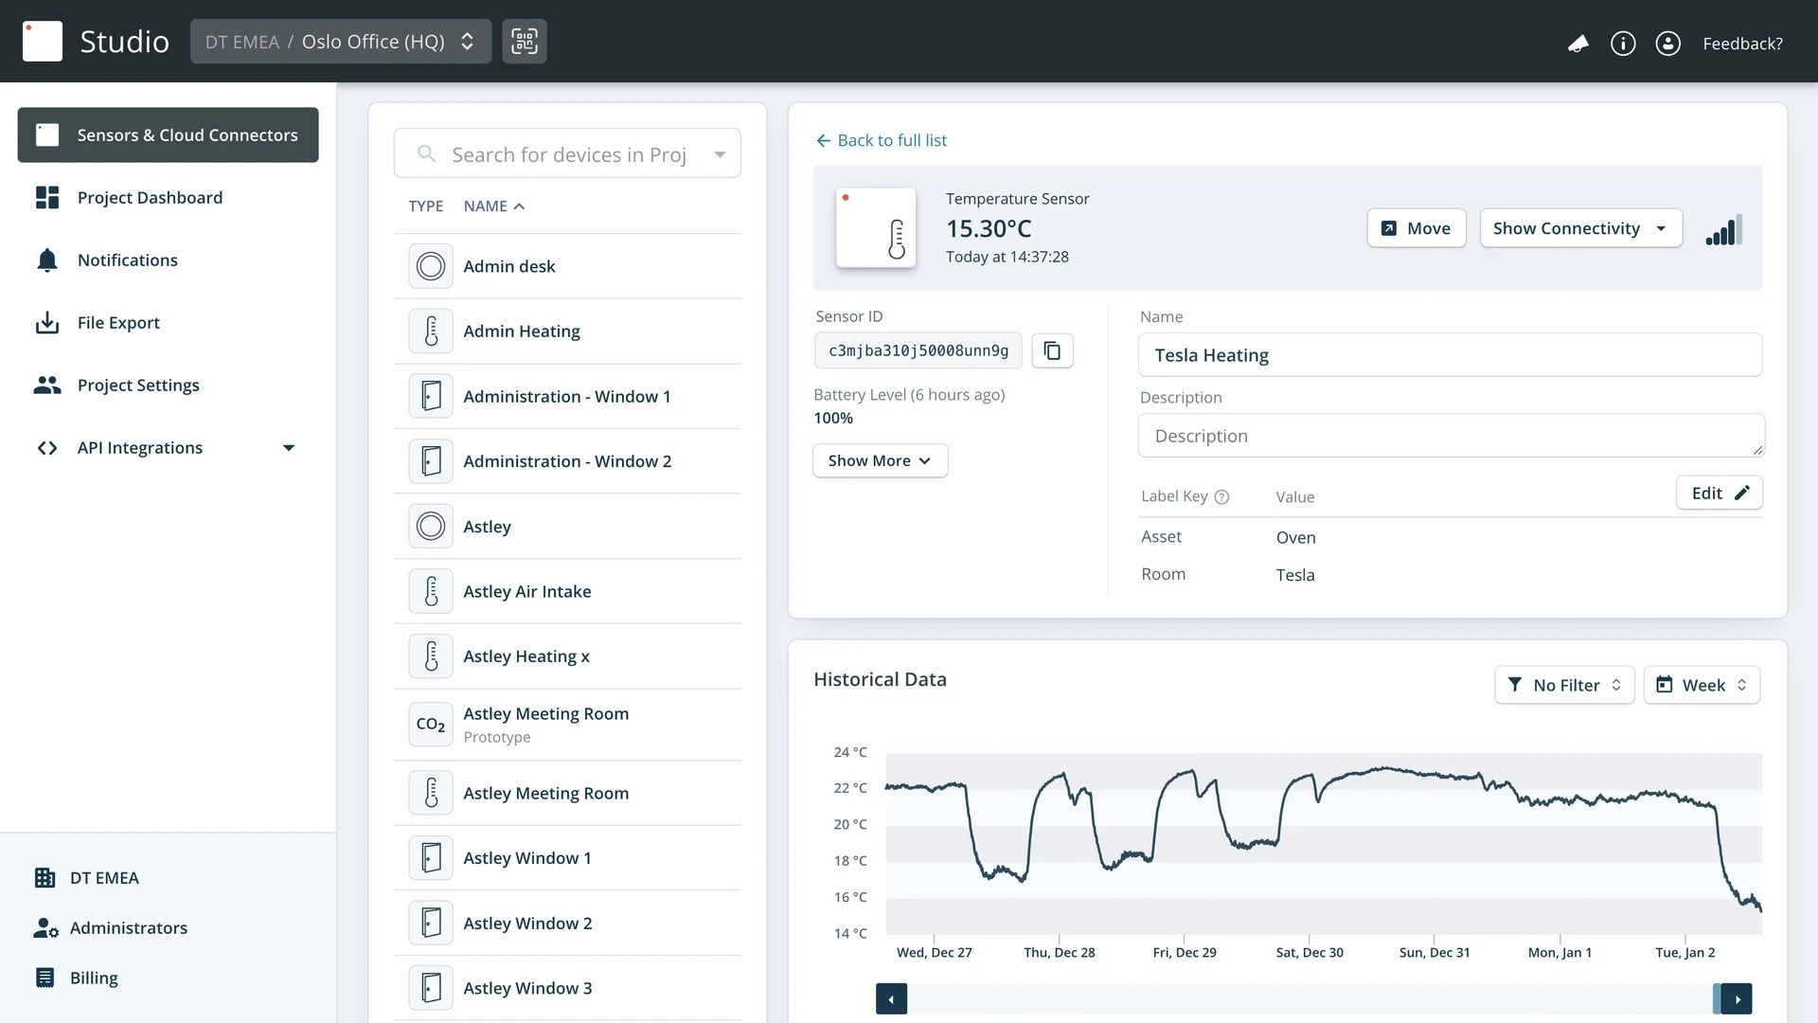Image resolution: width=1818 pixels, height=1023 pixels.
Task: Step chart timeline right arrow
Action: 1737,999
